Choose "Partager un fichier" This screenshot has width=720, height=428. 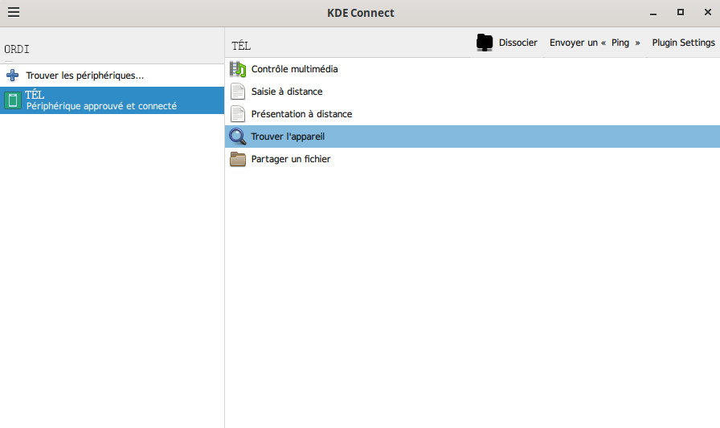(291, 159)
